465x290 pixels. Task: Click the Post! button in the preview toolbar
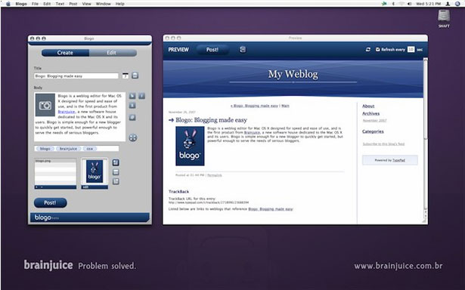click(x=212, y=50)
